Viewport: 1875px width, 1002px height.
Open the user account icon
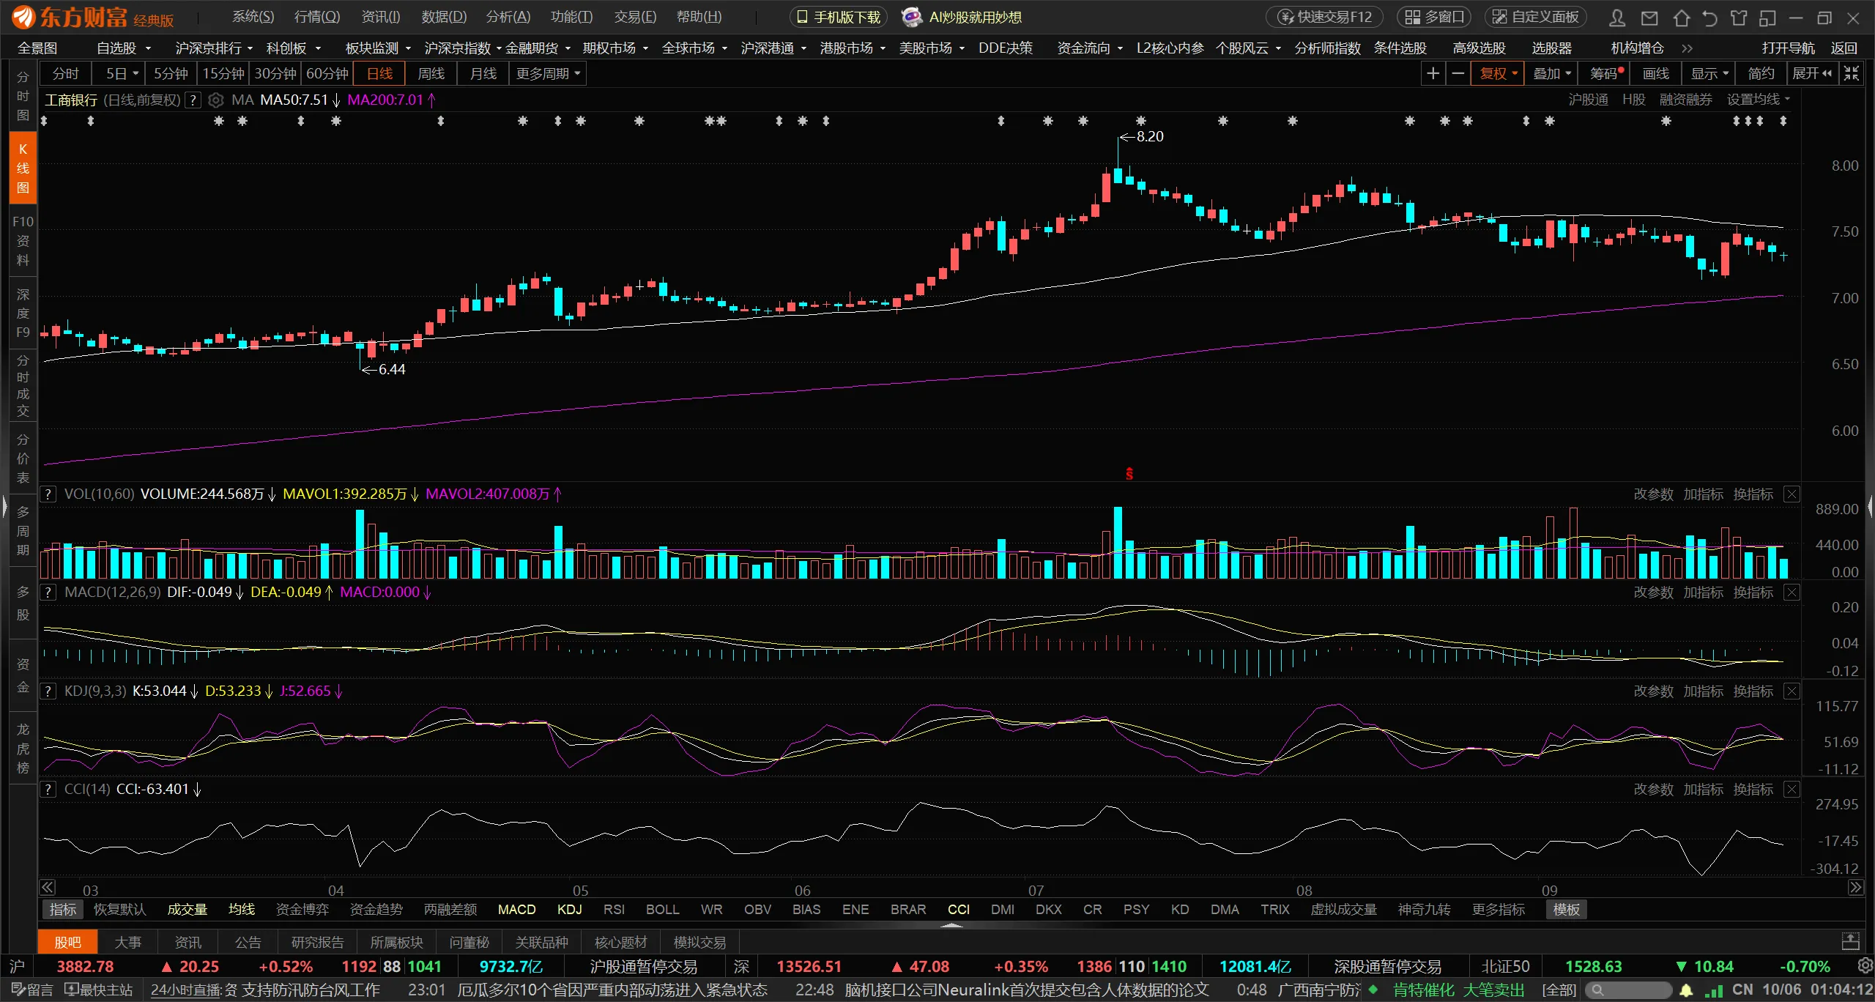coord(1617,18)
